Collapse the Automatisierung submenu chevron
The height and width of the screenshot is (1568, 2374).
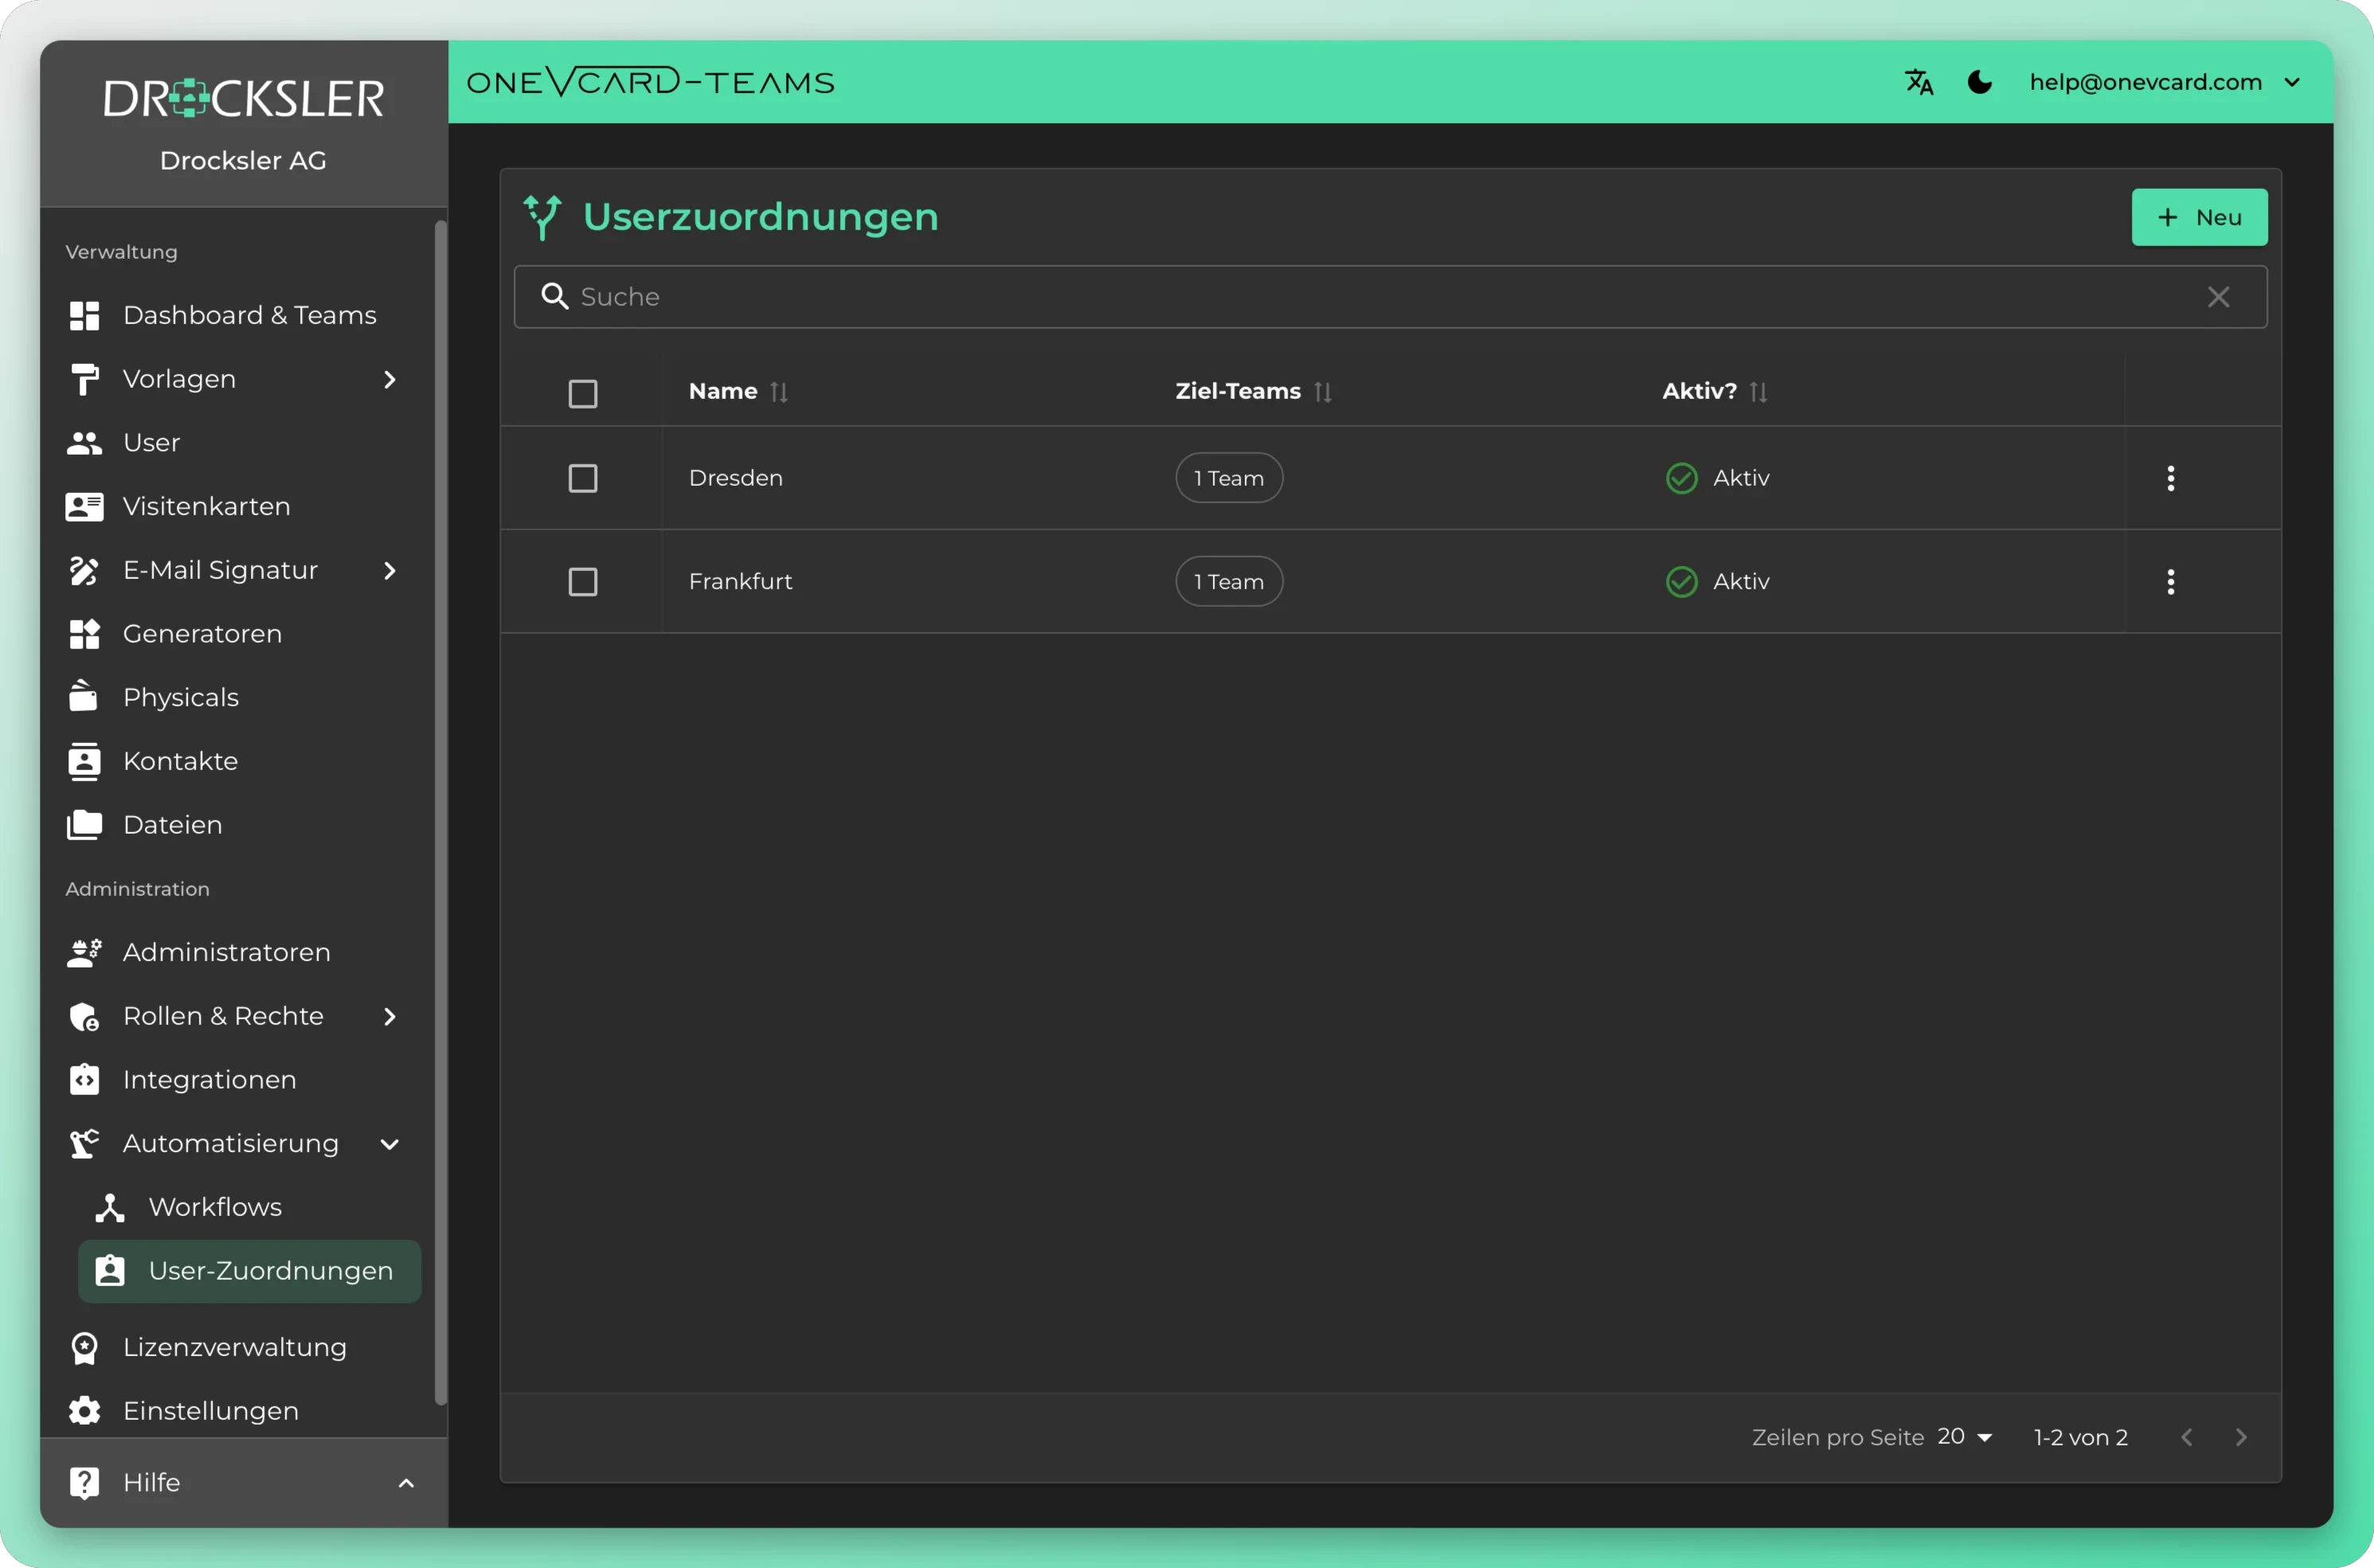pyautogui.click(x=390, y=1144)
